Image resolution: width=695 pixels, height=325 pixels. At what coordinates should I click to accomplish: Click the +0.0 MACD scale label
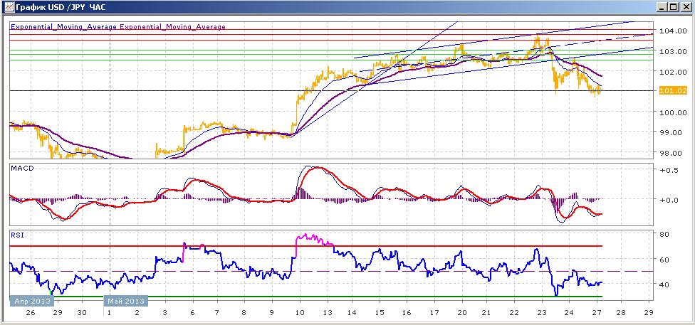669,200
